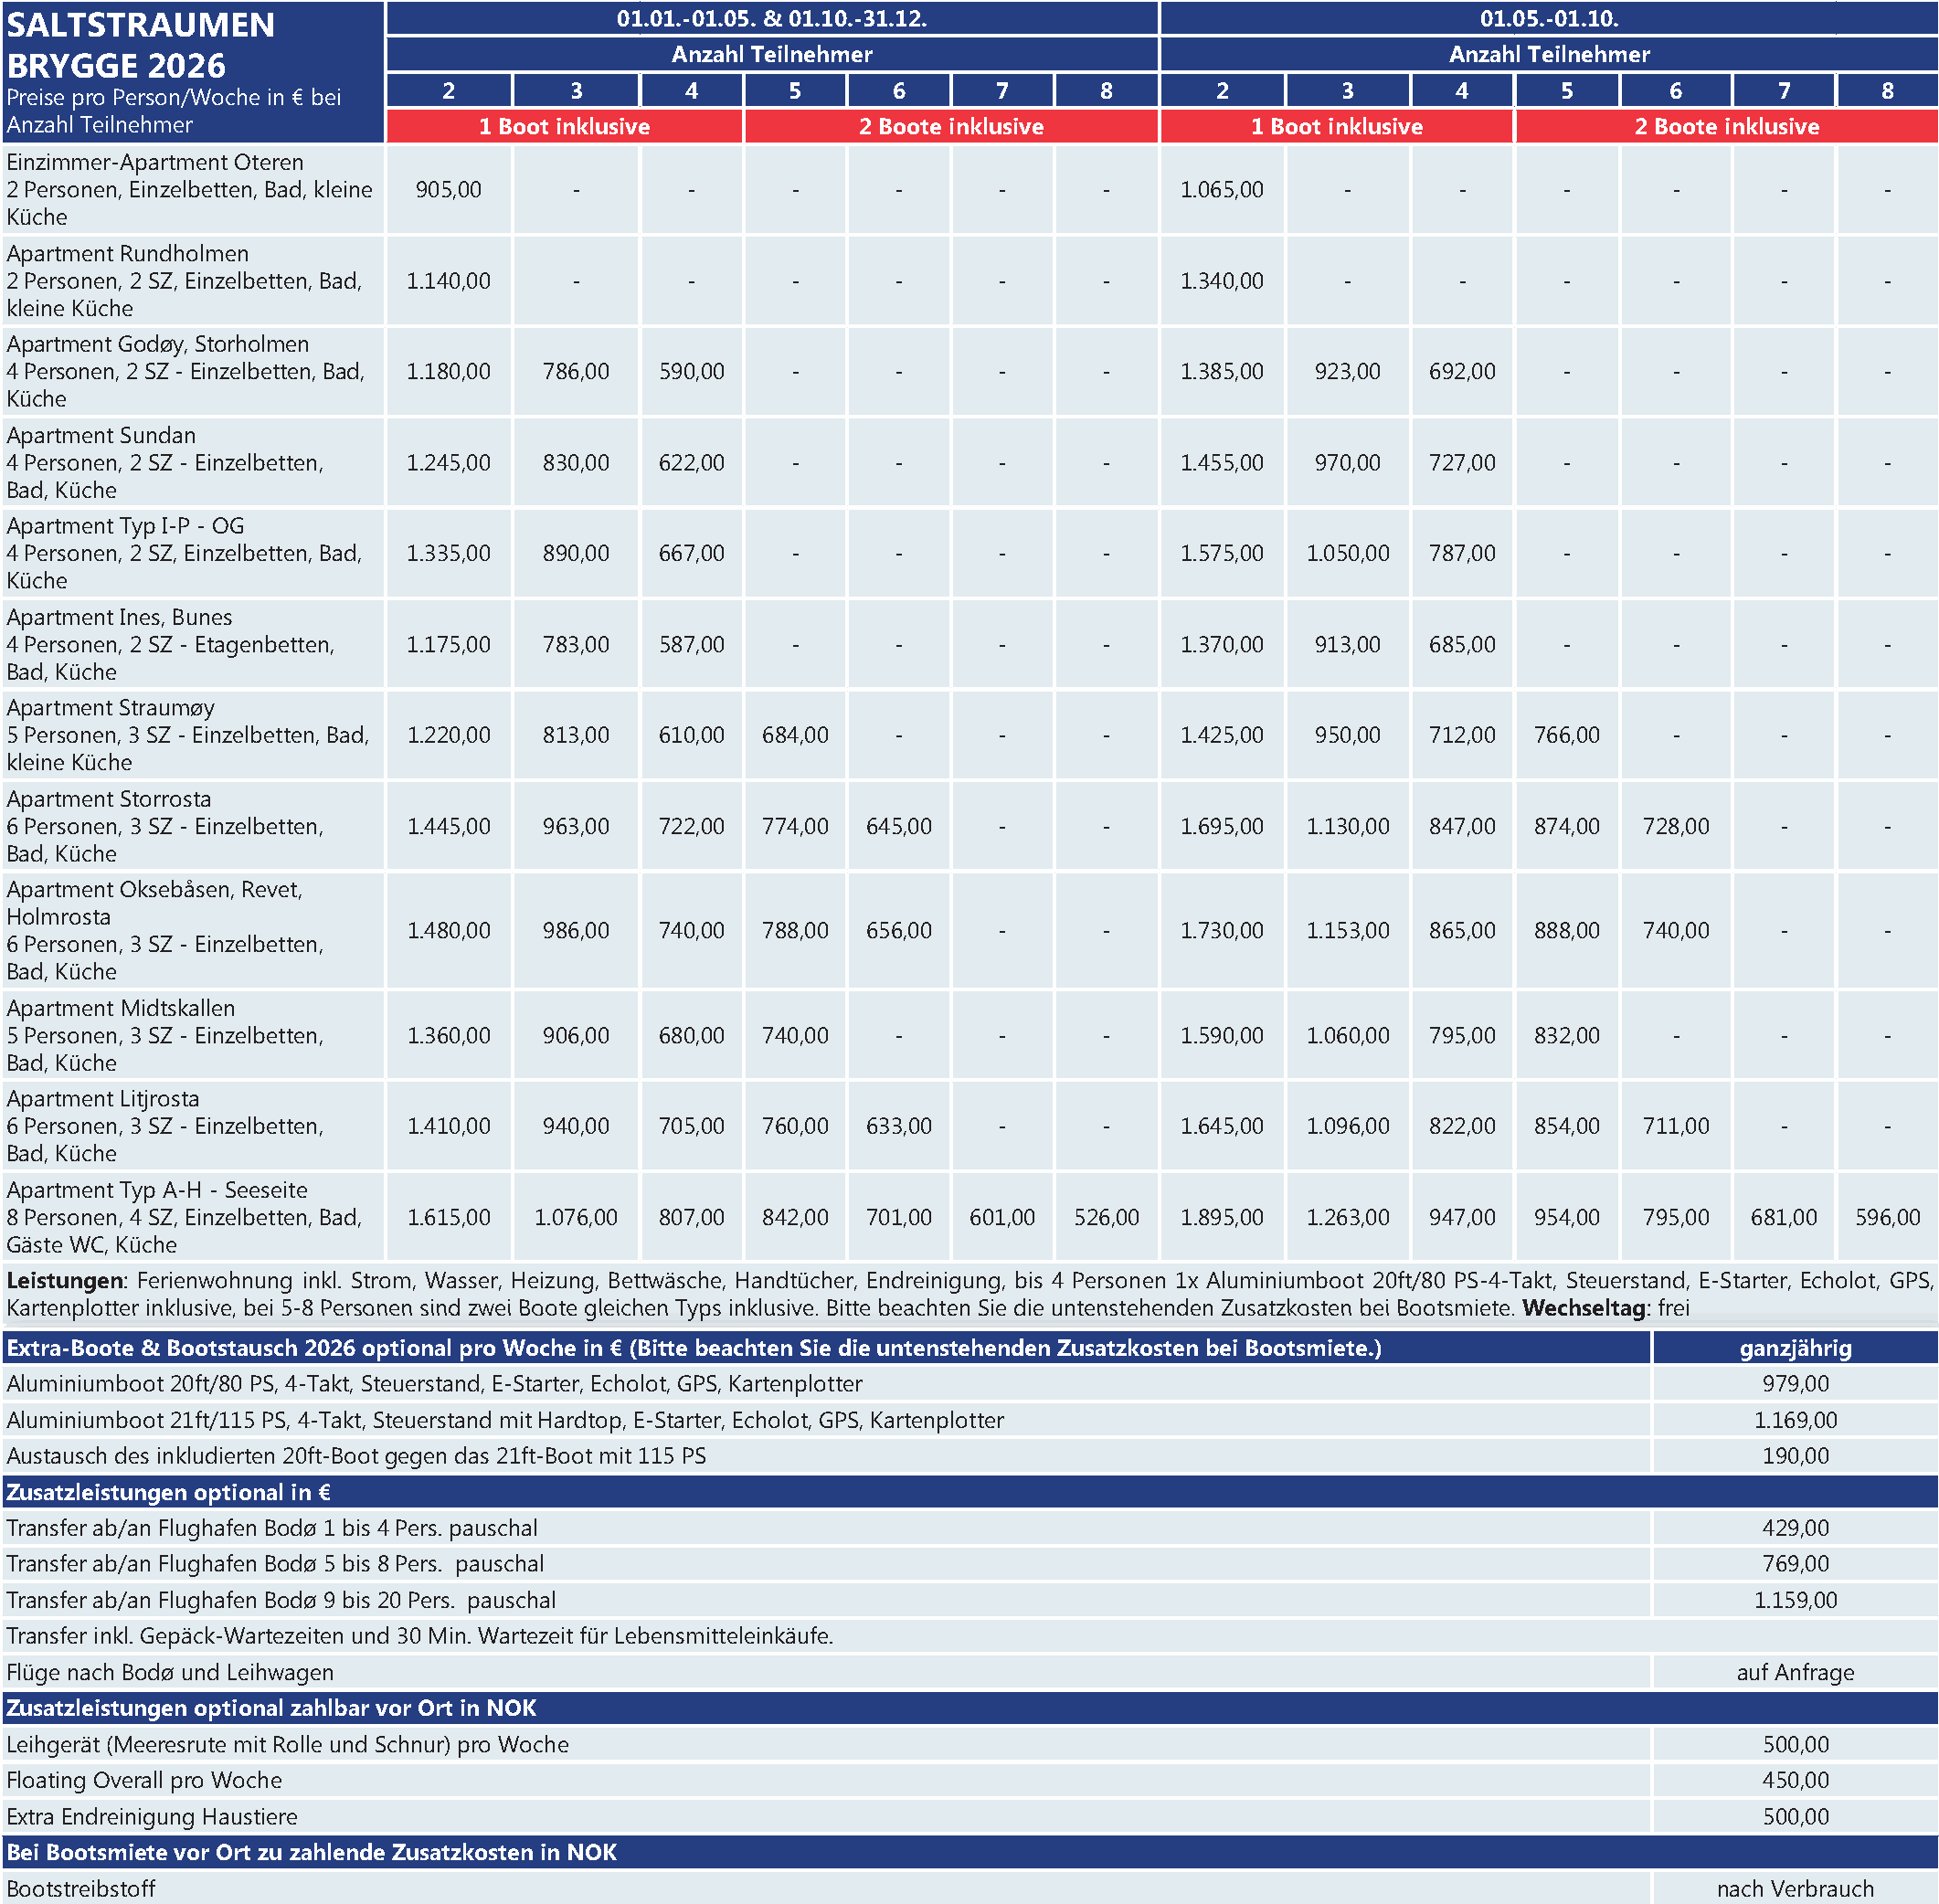1939x1904 pixels.
Task: Click the 'ganzjährig' column header
Action: [x=1795, y=1349]
